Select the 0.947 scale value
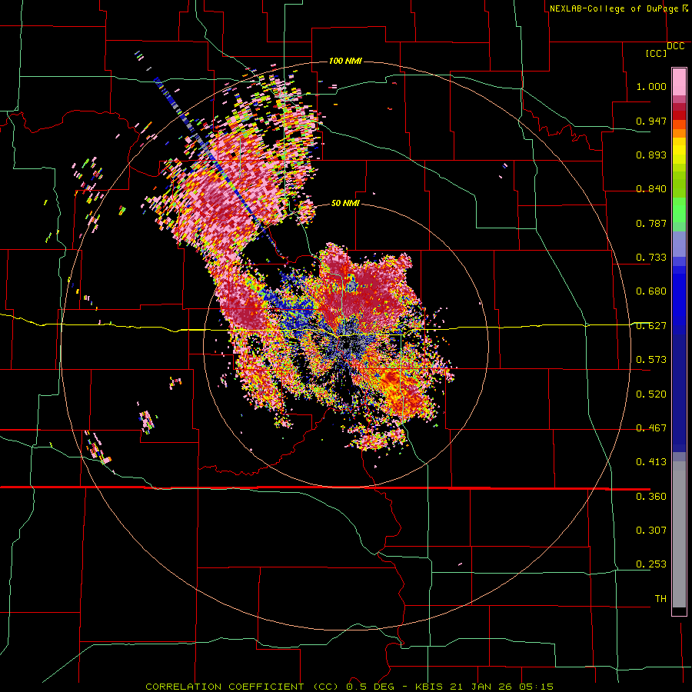 (x=651, y=121)
